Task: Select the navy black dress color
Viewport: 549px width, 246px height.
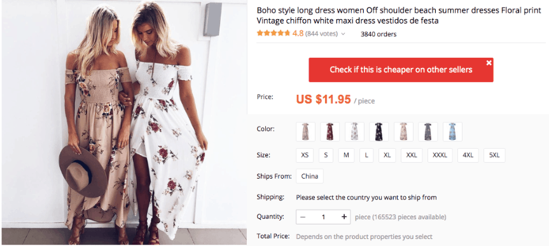Action: 379,132
